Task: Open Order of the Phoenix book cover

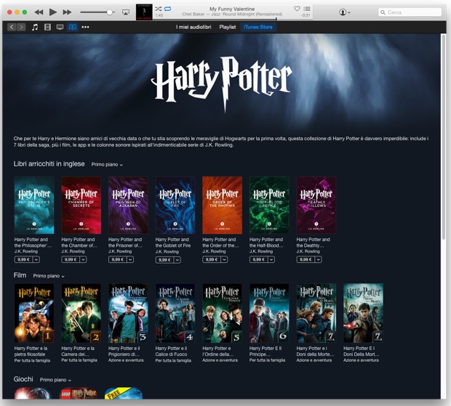Action: click(x=222, y=206)
